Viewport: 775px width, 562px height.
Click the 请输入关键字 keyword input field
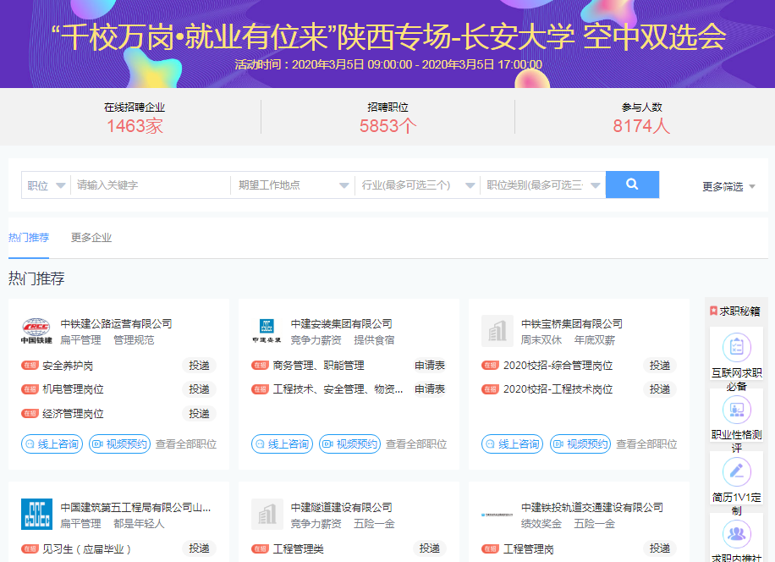(x=151, y=185)
